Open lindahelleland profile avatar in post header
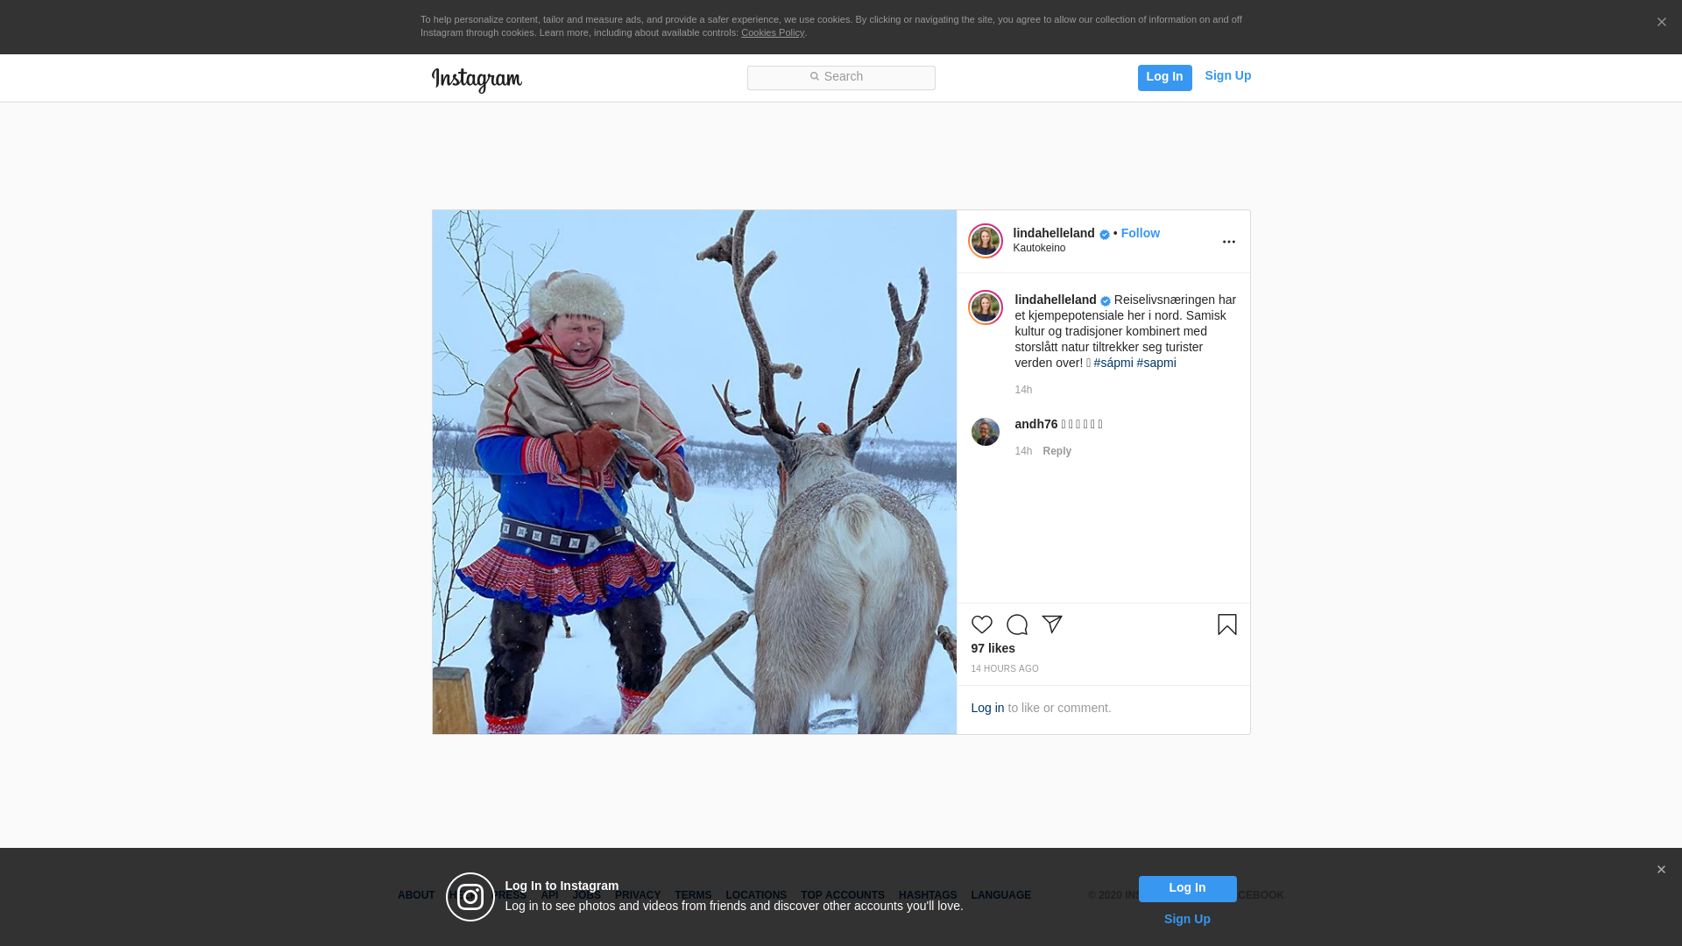This screenshot has width=1682, height=946. (x=985, y=241)
